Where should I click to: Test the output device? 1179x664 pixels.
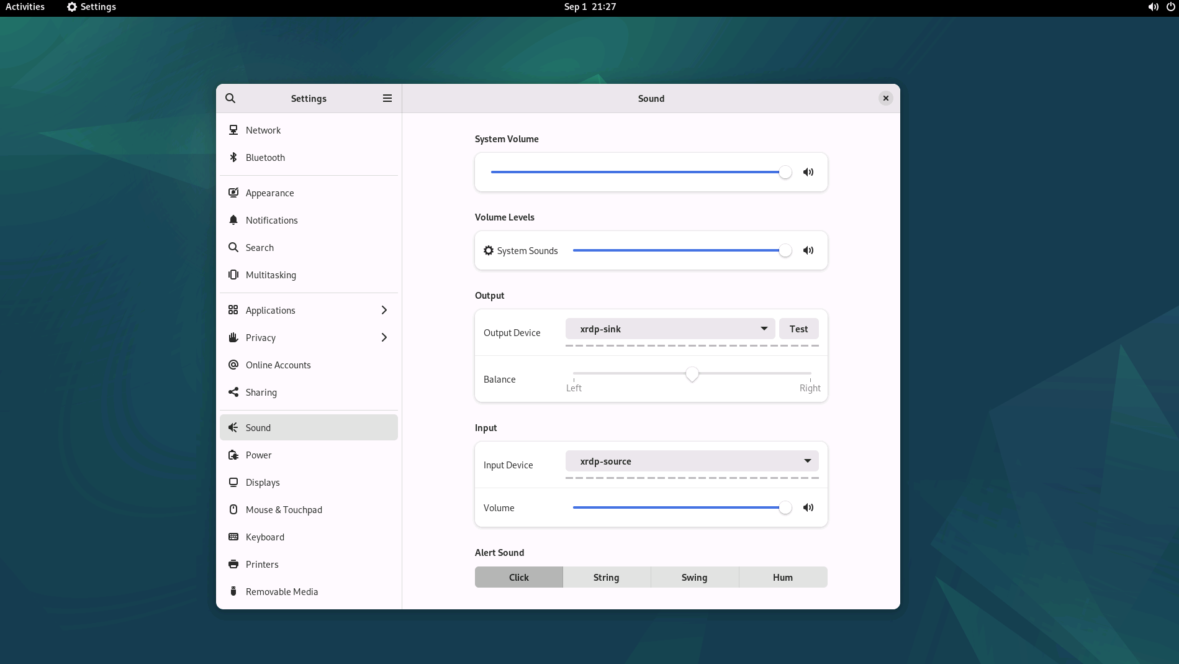(798, 329)
